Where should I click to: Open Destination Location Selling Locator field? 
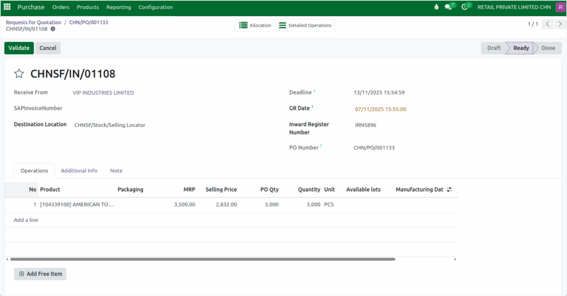coord(110,125)
